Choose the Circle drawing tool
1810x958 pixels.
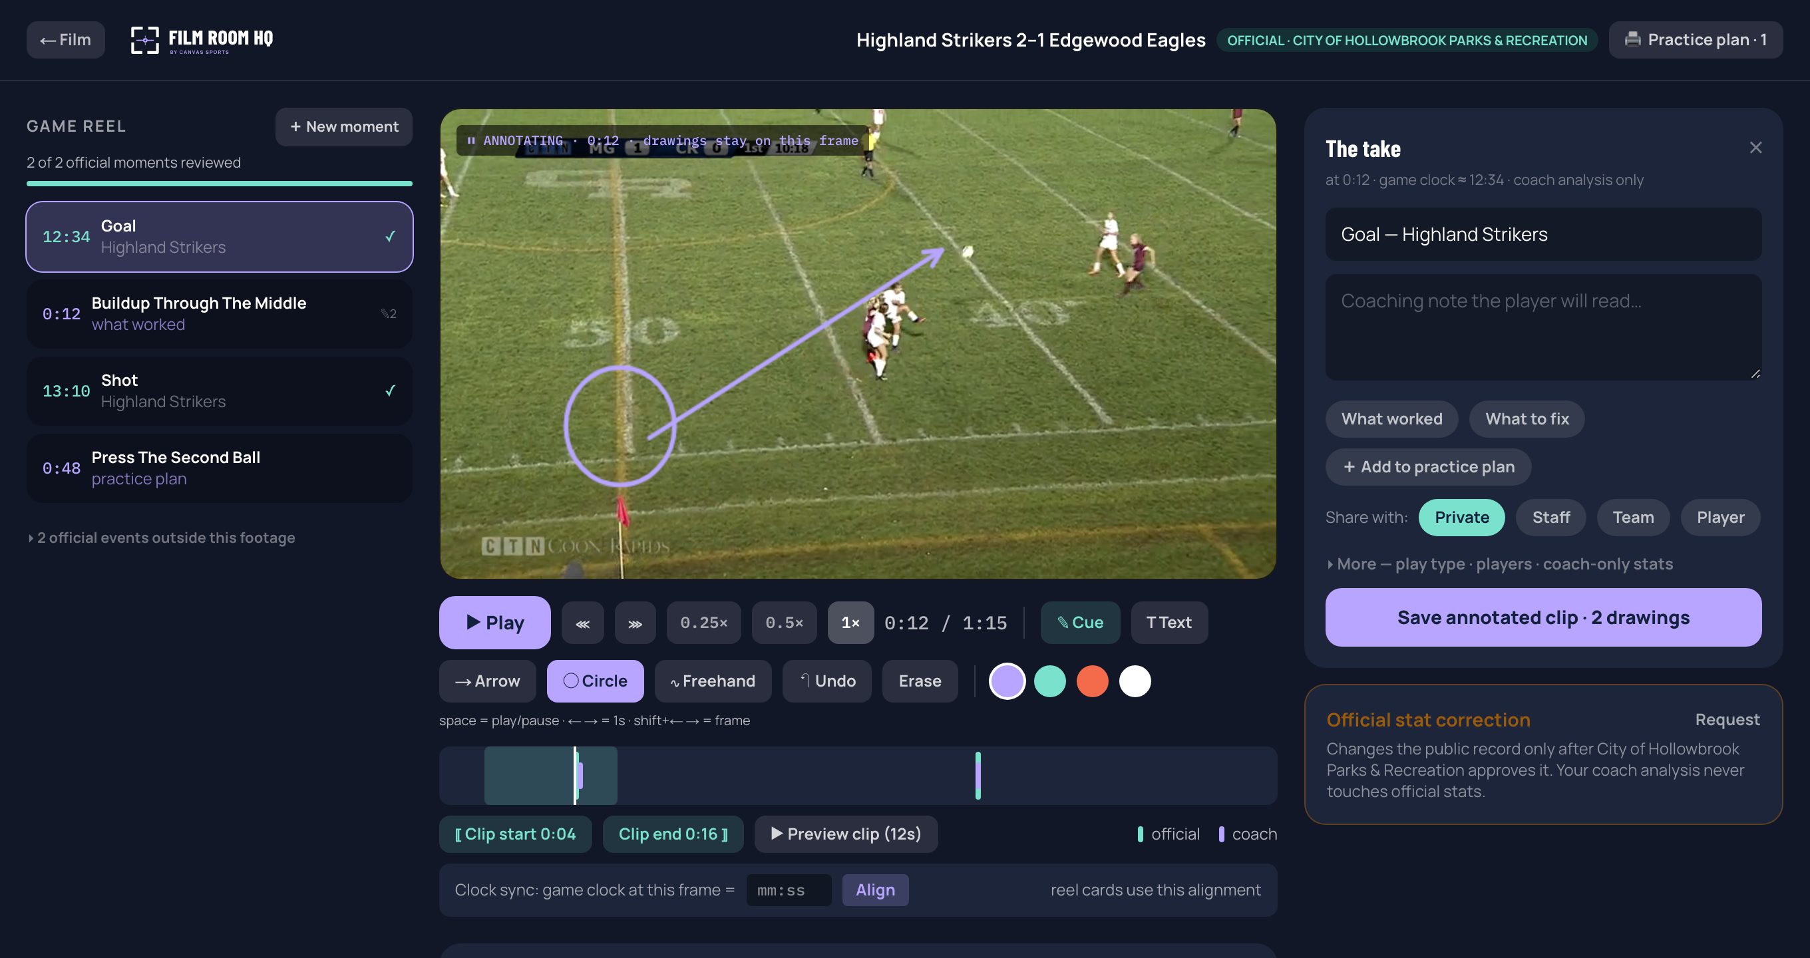[x=595, y=681]
